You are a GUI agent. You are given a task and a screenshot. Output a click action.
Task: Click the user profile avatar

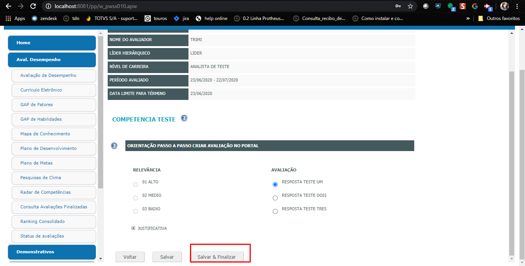[x=505, y=6]
